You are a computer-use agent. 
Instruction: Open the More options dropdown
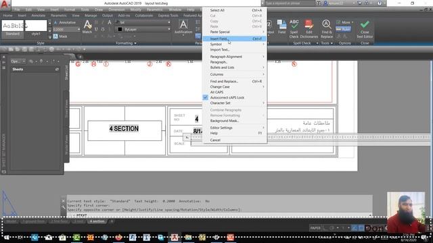pos(345,22)
